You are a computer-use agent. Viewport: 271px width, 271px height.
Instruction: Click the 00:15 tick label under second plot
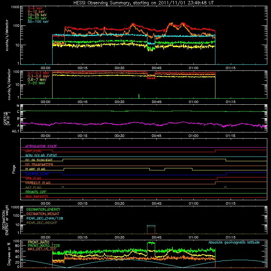82,102
